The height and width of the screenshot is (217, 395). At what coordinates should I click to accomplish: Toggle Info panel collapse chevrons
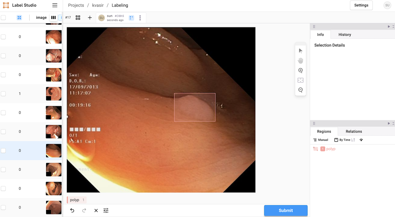tap(393, 26)
